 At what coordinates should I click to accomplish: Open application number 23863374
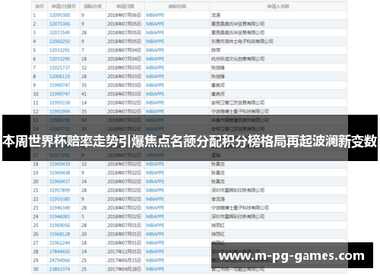pos(59,269)
